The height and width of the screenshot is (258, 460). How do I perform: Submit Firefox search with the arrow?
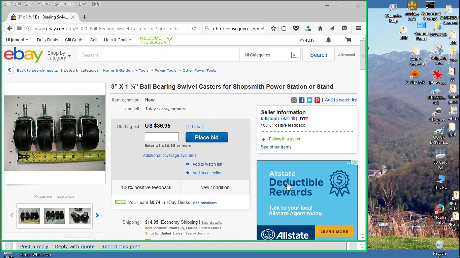[x=263, y=29]
